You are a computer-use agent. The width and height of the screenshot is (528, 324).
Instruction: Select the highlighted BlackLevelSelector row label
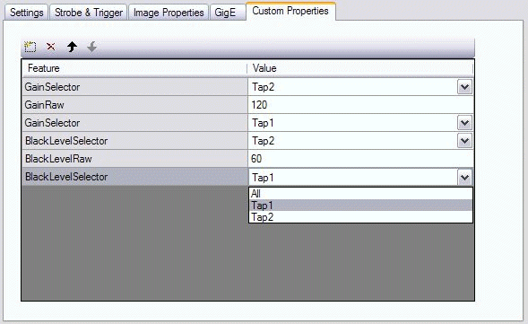(x=66, y=177)
